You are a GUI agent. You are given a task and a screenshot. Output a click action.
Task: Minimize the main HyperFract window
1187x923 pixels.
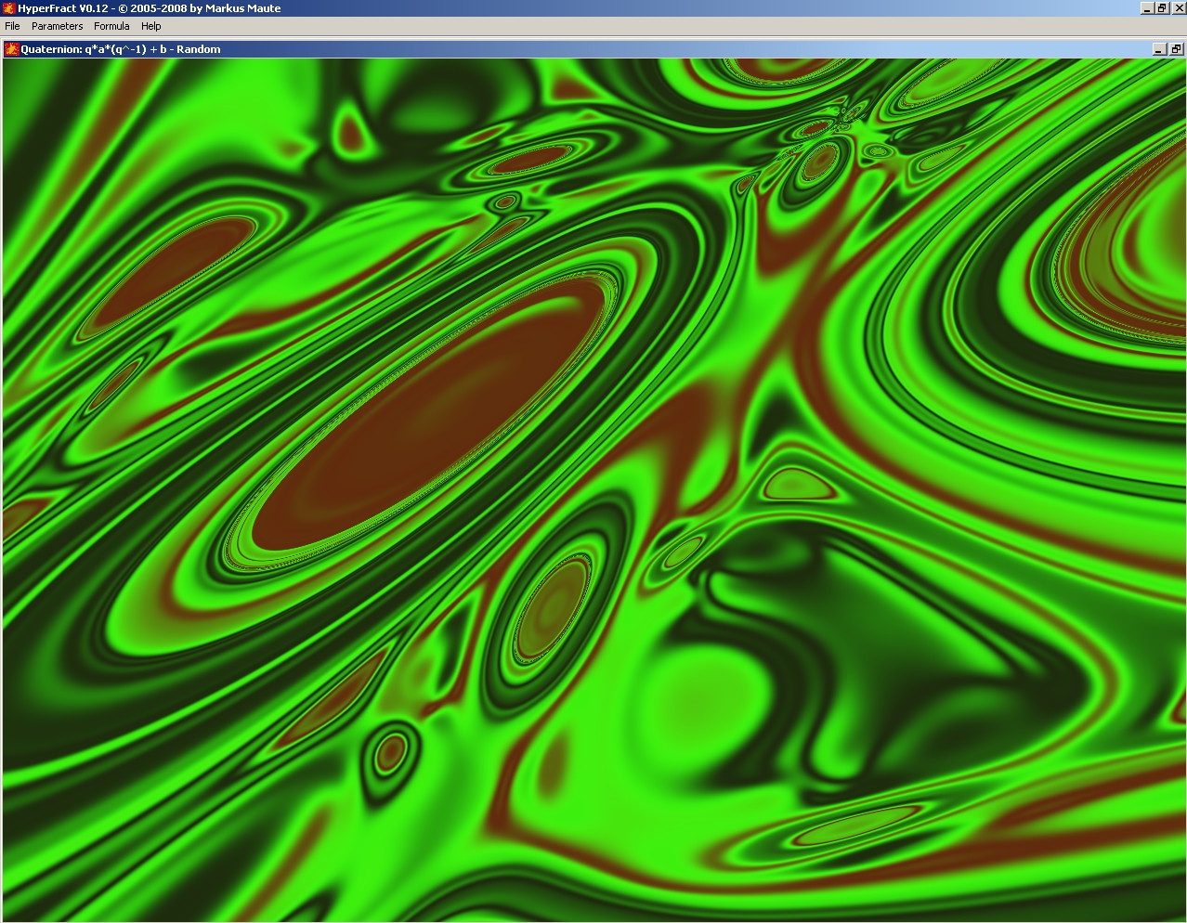click(1148, 8)
